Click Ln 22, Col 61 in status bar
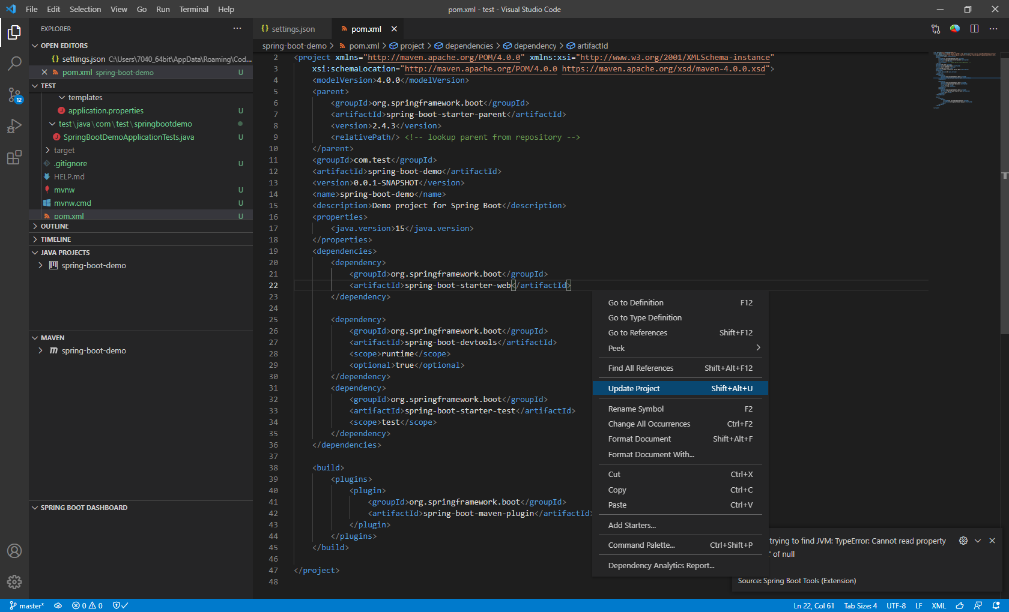1009x612 pixels. click(x=814, y=605)
